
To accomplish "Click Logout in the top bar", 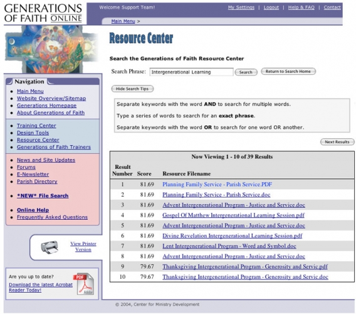I will tap(271, 8).
